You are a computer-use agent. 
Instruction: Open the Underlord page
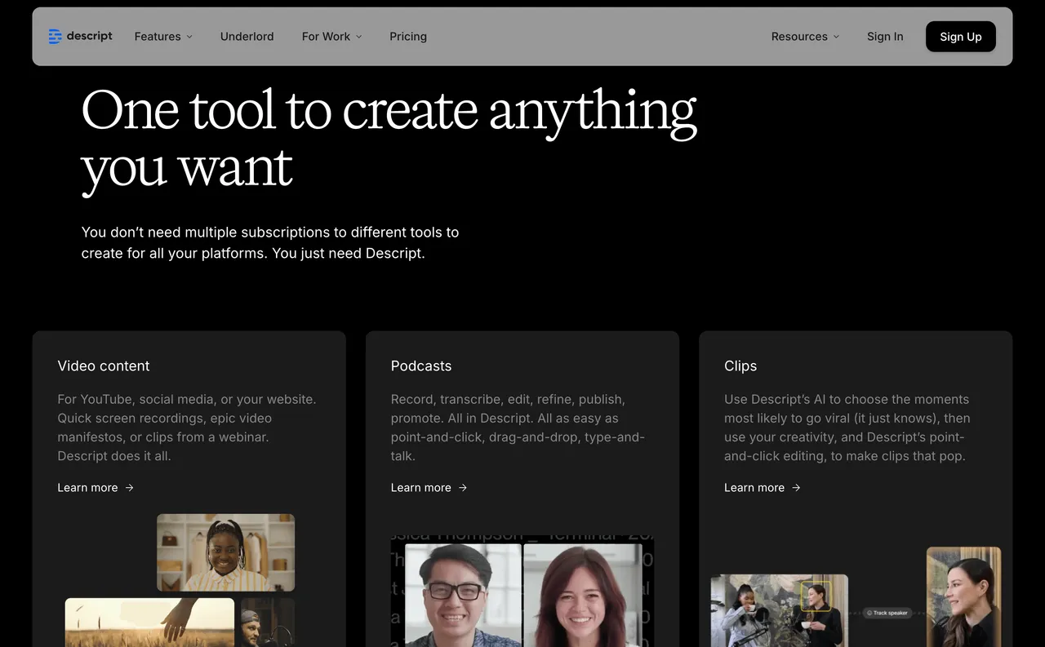pyautogui.click(x=247, y=36)
